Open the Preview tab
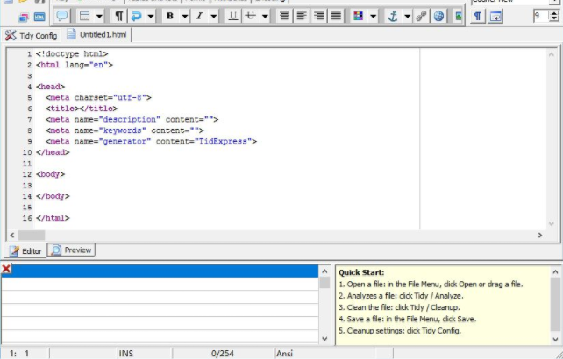This screenshot has height=359, width=563. (71, 250)
